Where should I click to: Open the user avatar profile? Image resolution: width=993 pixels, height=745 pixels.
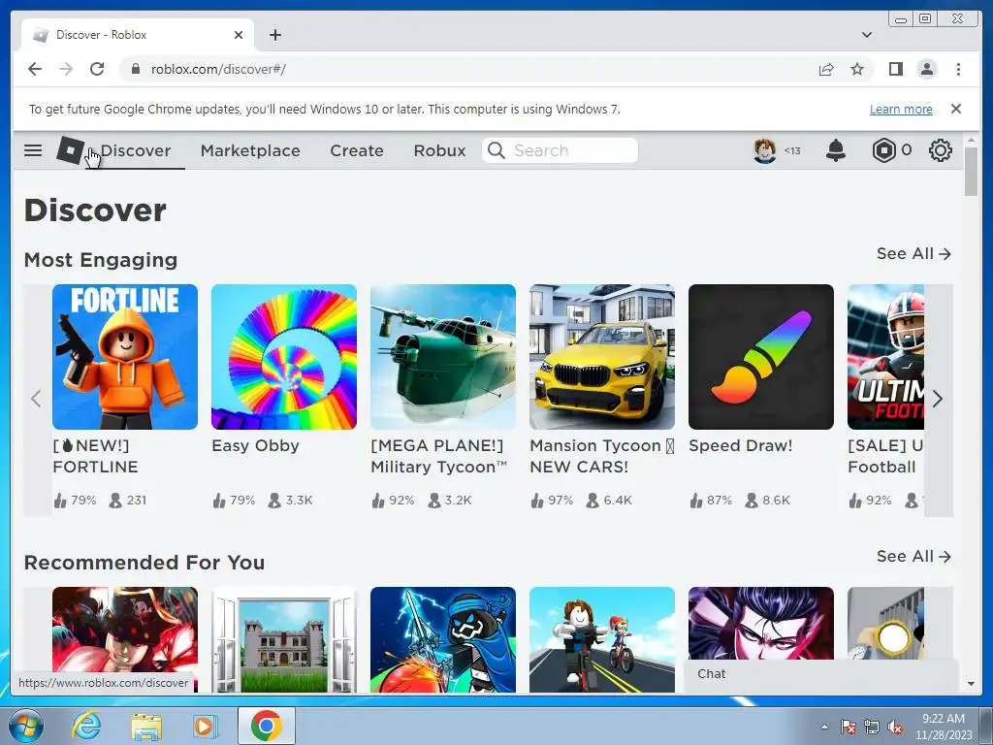(x=765, y=150)
